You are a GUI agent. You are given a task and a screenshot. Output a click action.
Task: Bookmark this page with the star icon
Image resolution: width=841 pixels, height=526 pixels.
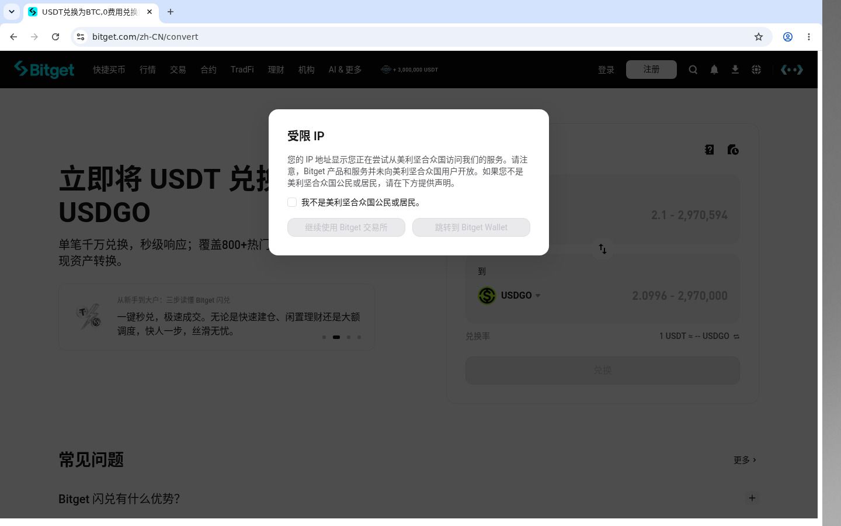point(759,37)
